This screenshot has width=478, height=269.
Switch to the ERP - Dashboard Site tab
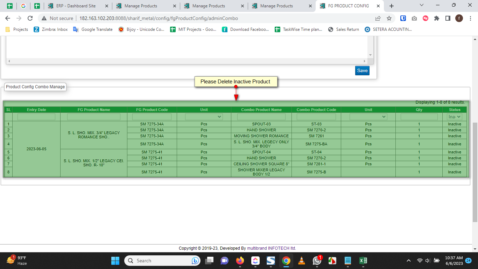[x=78, y=6]
